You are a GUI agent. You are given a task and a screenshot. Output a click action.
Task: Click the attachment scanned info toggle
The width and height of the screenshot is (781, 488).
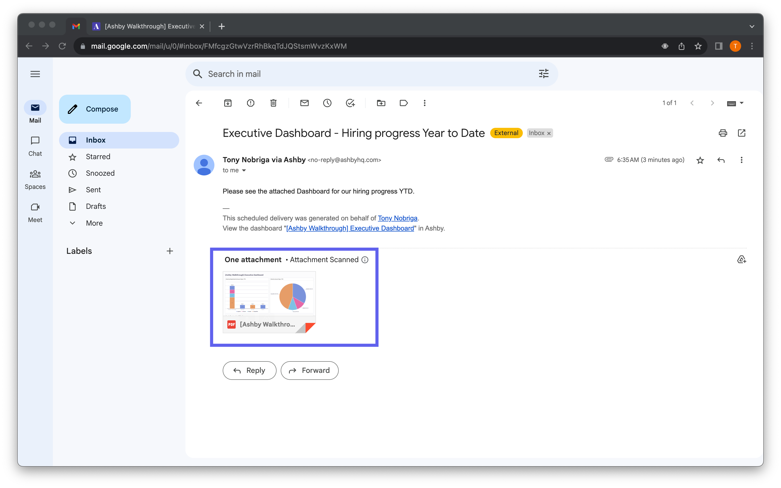click(x=365, y=260)
